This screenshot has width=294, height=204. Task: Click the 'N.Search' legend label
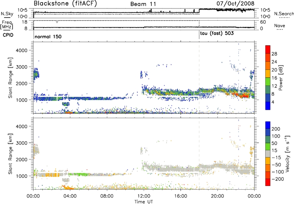(284, 14)
